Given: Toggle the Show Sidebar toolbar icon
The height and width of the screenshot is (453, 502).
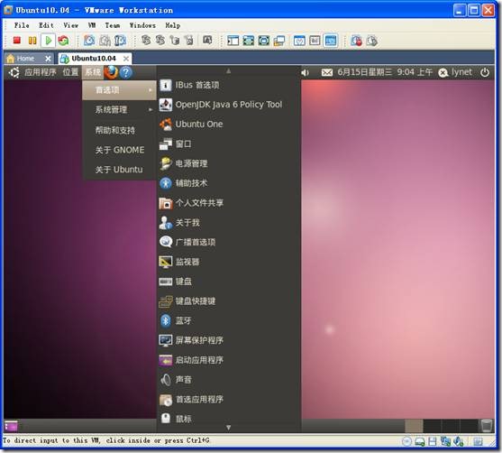Looking at the screenshot, I should 233,41.
